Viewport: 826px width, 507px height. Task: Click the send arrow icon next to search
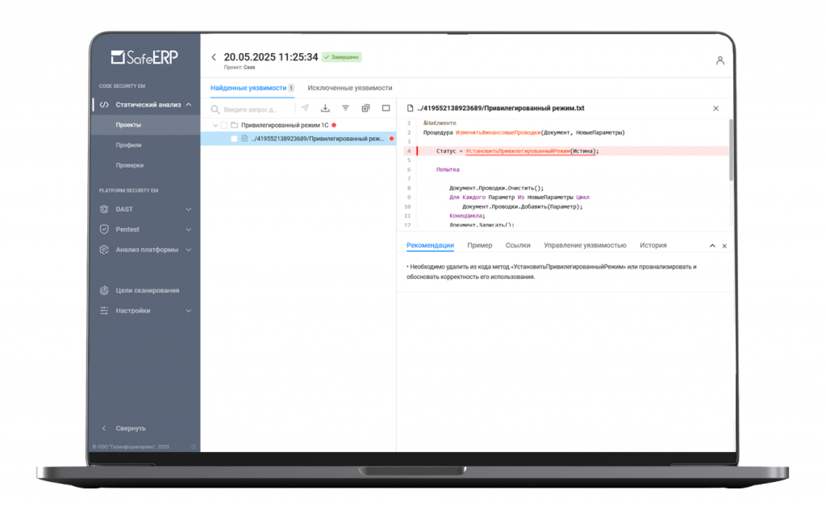[x=305, y=108]
